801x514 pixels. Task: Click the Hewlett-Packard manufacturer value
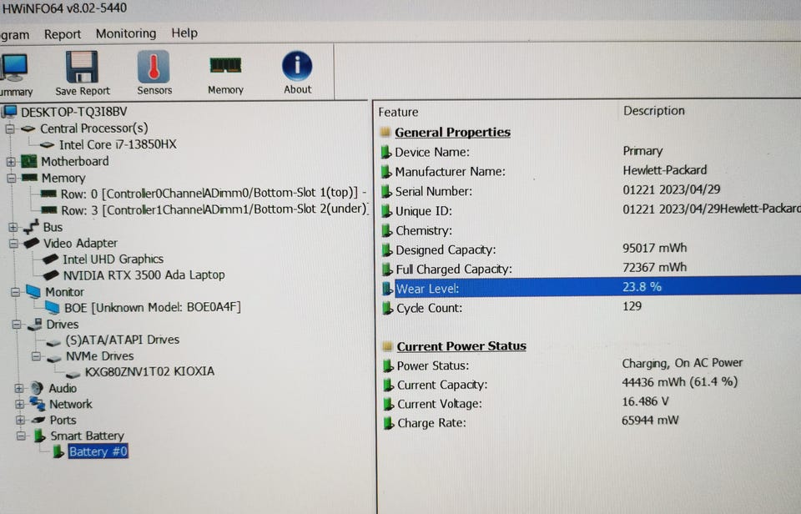pos(665,170)
